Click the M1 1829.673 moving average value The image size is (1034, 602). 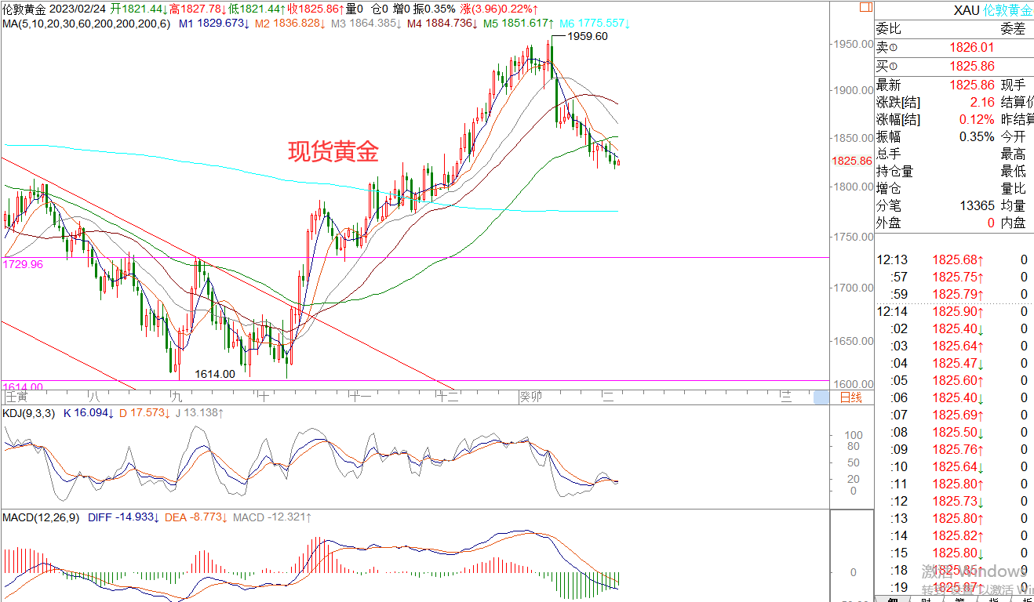tap(214, 24)
